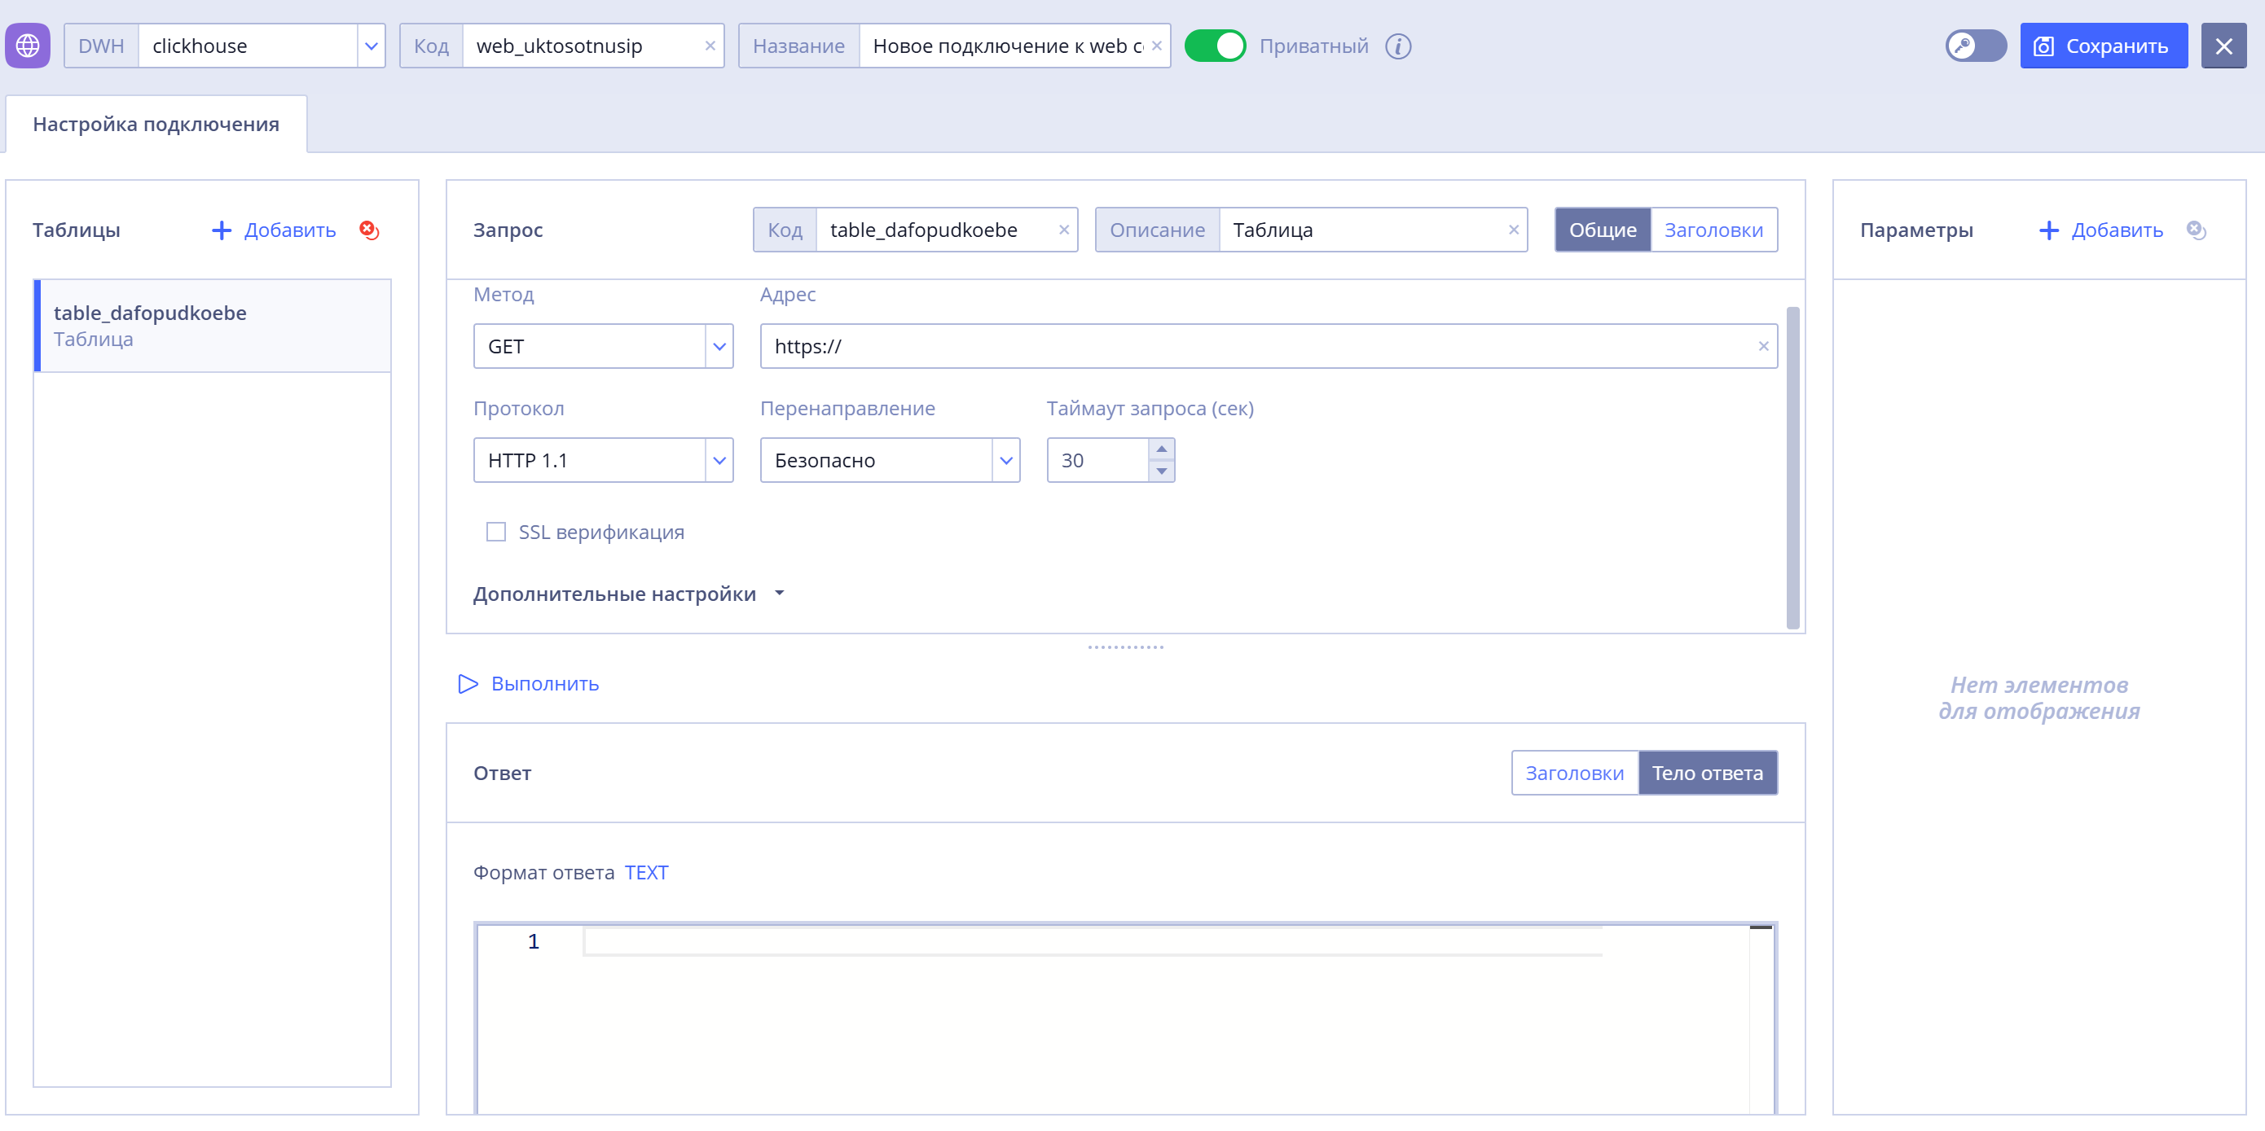Open the DWH clickhouse dropdown
The width and height of the screenshot is (2265, 1131).
[x=371, y=46]
